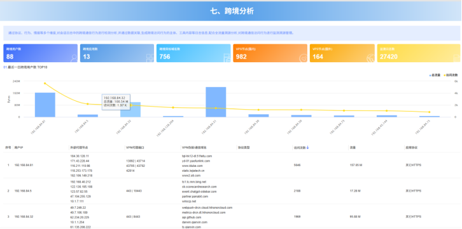
Task: Open the 756 domain count card
Action: pyautogui.click(x=193, y=53)
